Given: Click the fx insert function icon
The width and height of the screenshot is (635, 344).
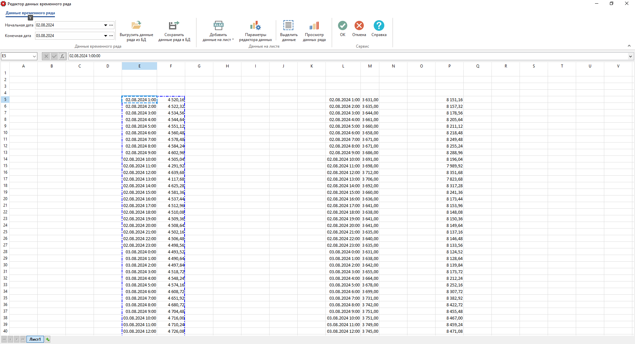Looking at the screenshot, I should pos(62,56).
